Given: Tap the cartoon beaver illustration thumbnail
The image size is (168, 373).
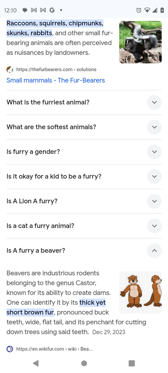Looking at the screenshot, I should pos(140,292).
